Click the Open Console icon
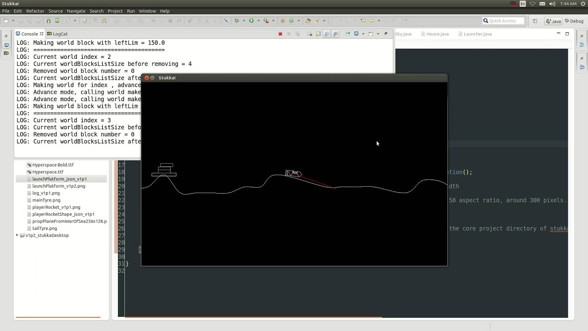 click(x=371, y=34)
